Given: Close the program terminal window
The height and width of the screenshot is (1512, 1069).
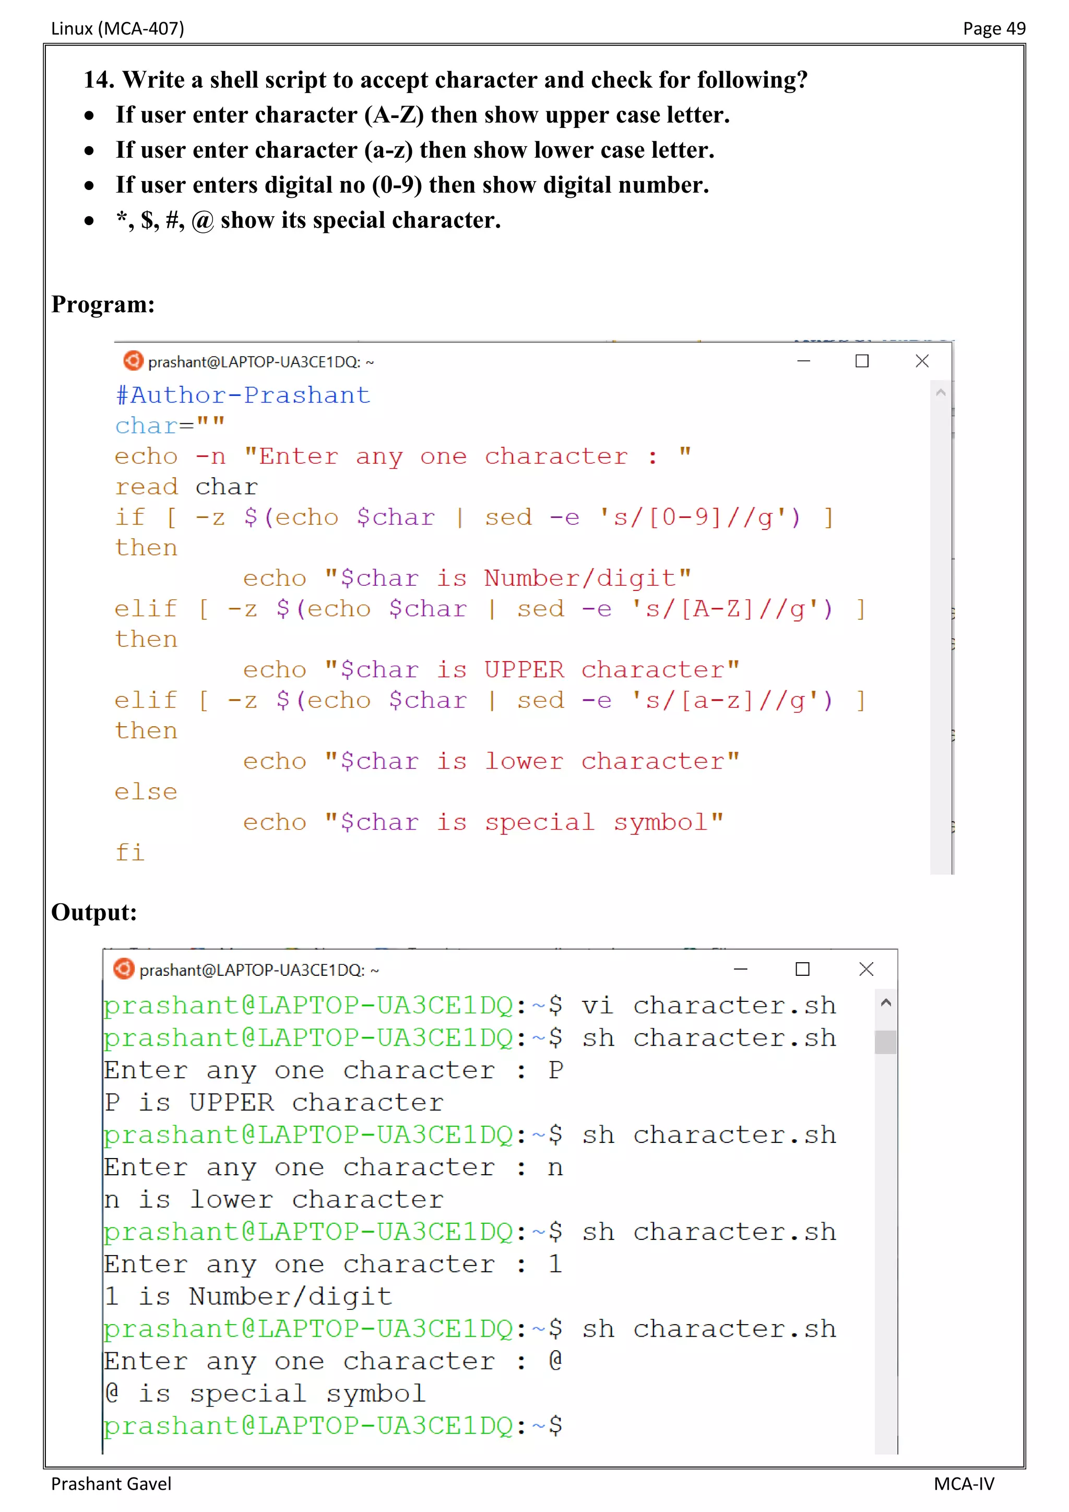Looking at the screenshot, I should [922, 361].
